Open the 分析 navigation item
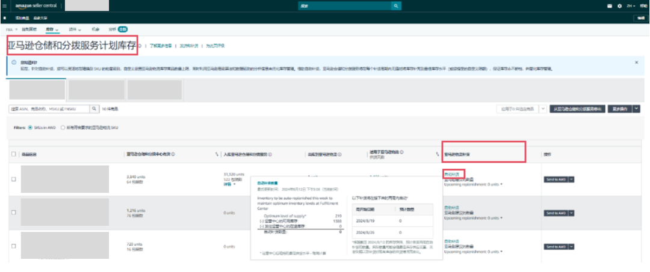Screen dimensions: 650x272 (x=113, y=29)
